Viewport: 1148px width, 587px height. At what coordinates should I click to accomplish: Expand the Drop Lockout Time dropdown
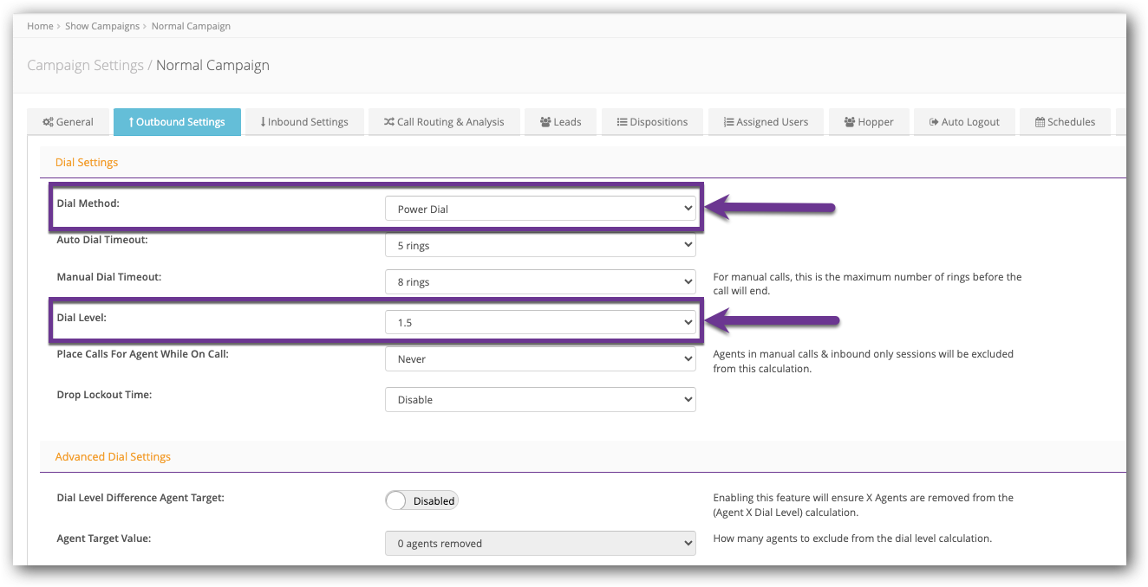click(539, 399)
